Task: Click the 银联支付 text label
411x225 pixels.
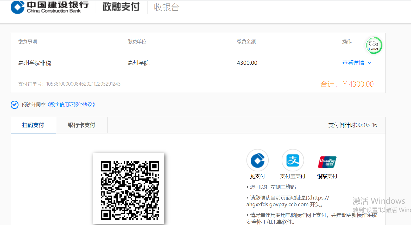Action: coord(327,176)
